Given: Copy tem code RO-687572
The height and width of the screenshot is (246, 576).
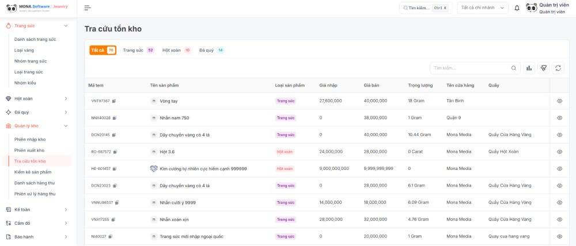Looking at the screenshot, I should tap(115, 152).
